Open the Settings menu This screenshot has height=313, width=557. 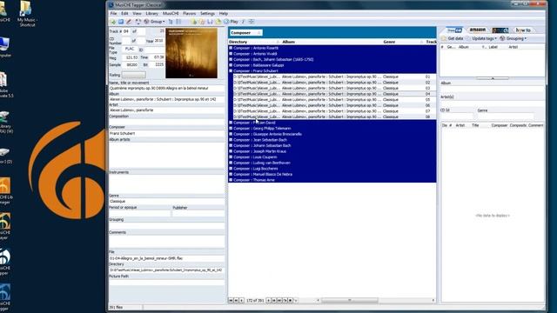207,14
